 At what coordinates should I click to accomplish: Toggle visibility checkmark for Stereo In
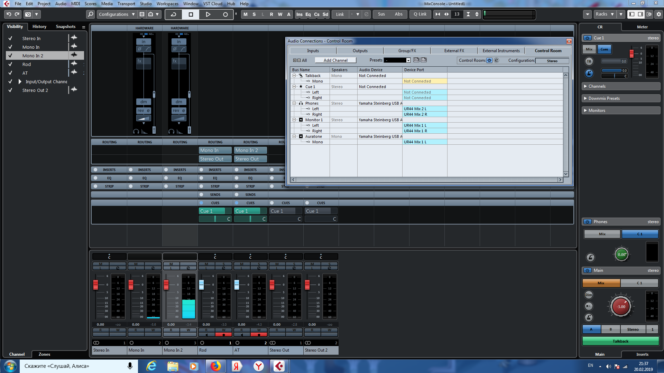(x=10, y=38)
